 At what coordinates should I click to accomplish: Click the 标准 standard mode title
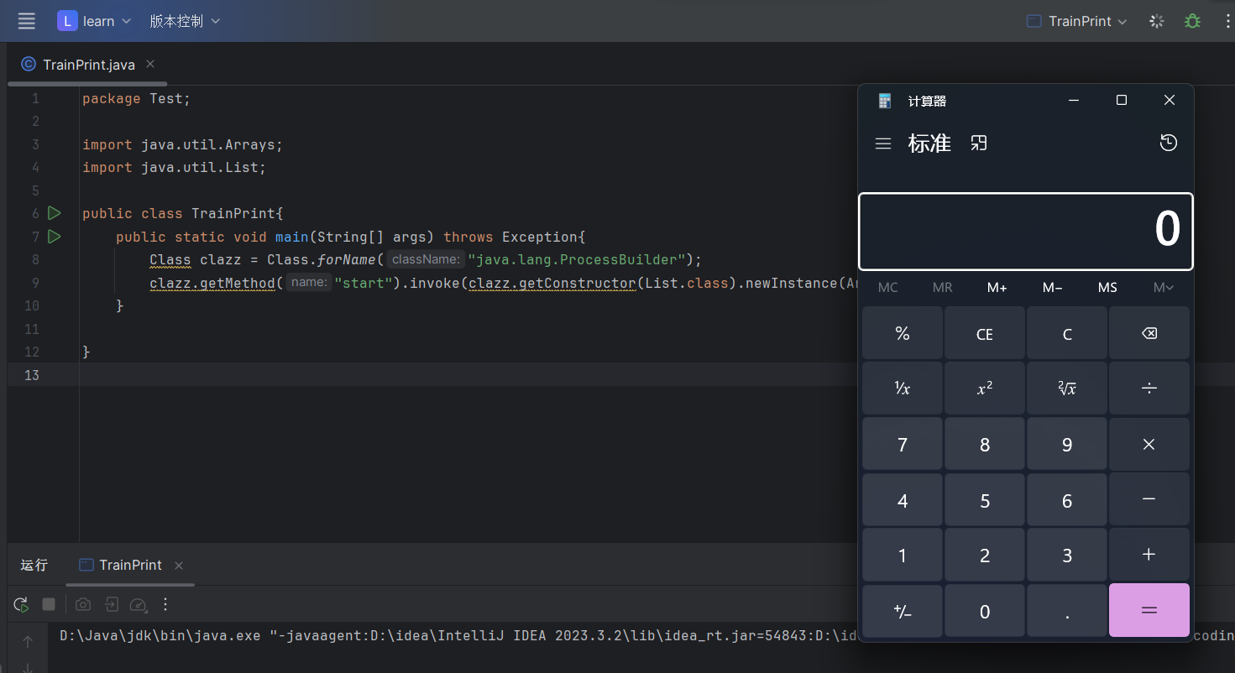point(929,143)
